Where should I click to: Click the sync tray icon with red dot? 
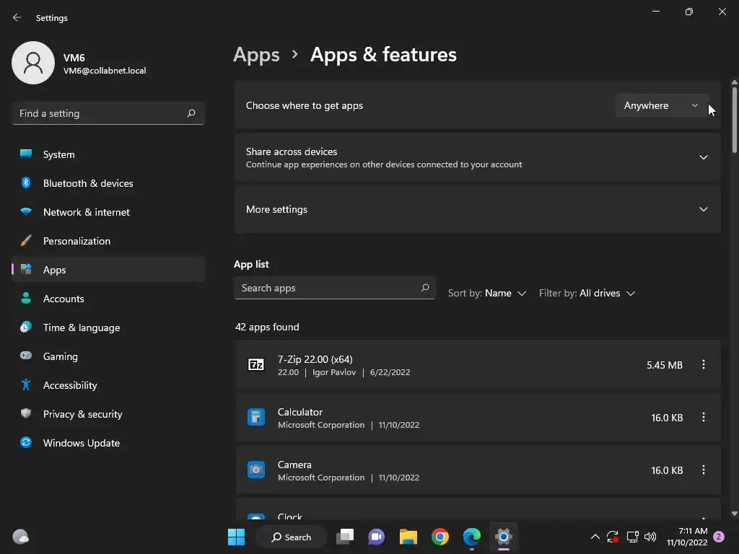coord(613,537)
